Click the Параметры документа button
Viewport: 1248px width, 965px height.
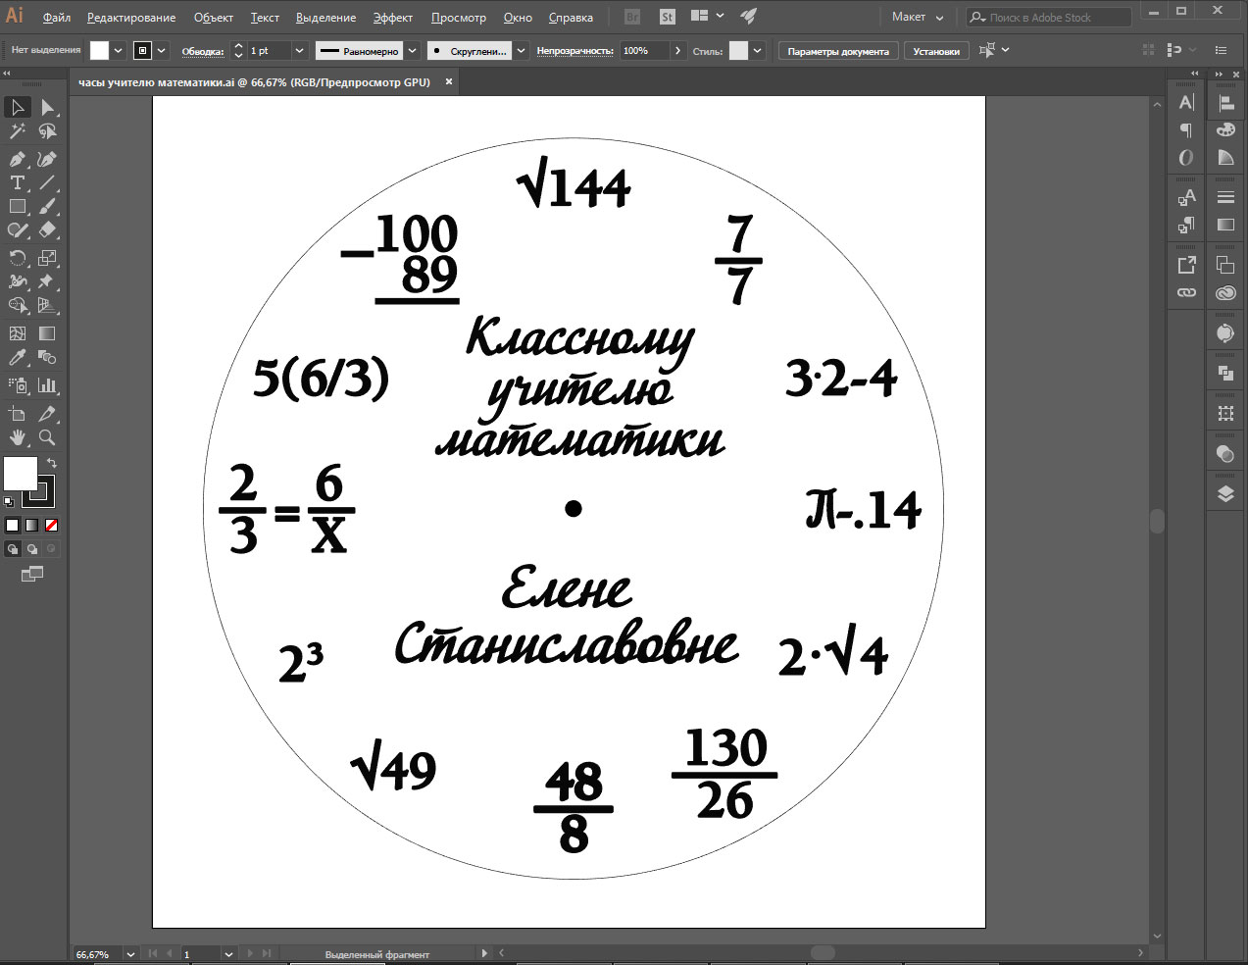click(838, 50)
